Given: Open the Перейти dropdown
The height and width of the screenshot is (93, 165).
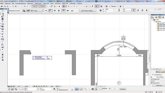Looking at the screenshot, I should pos(114,6).
